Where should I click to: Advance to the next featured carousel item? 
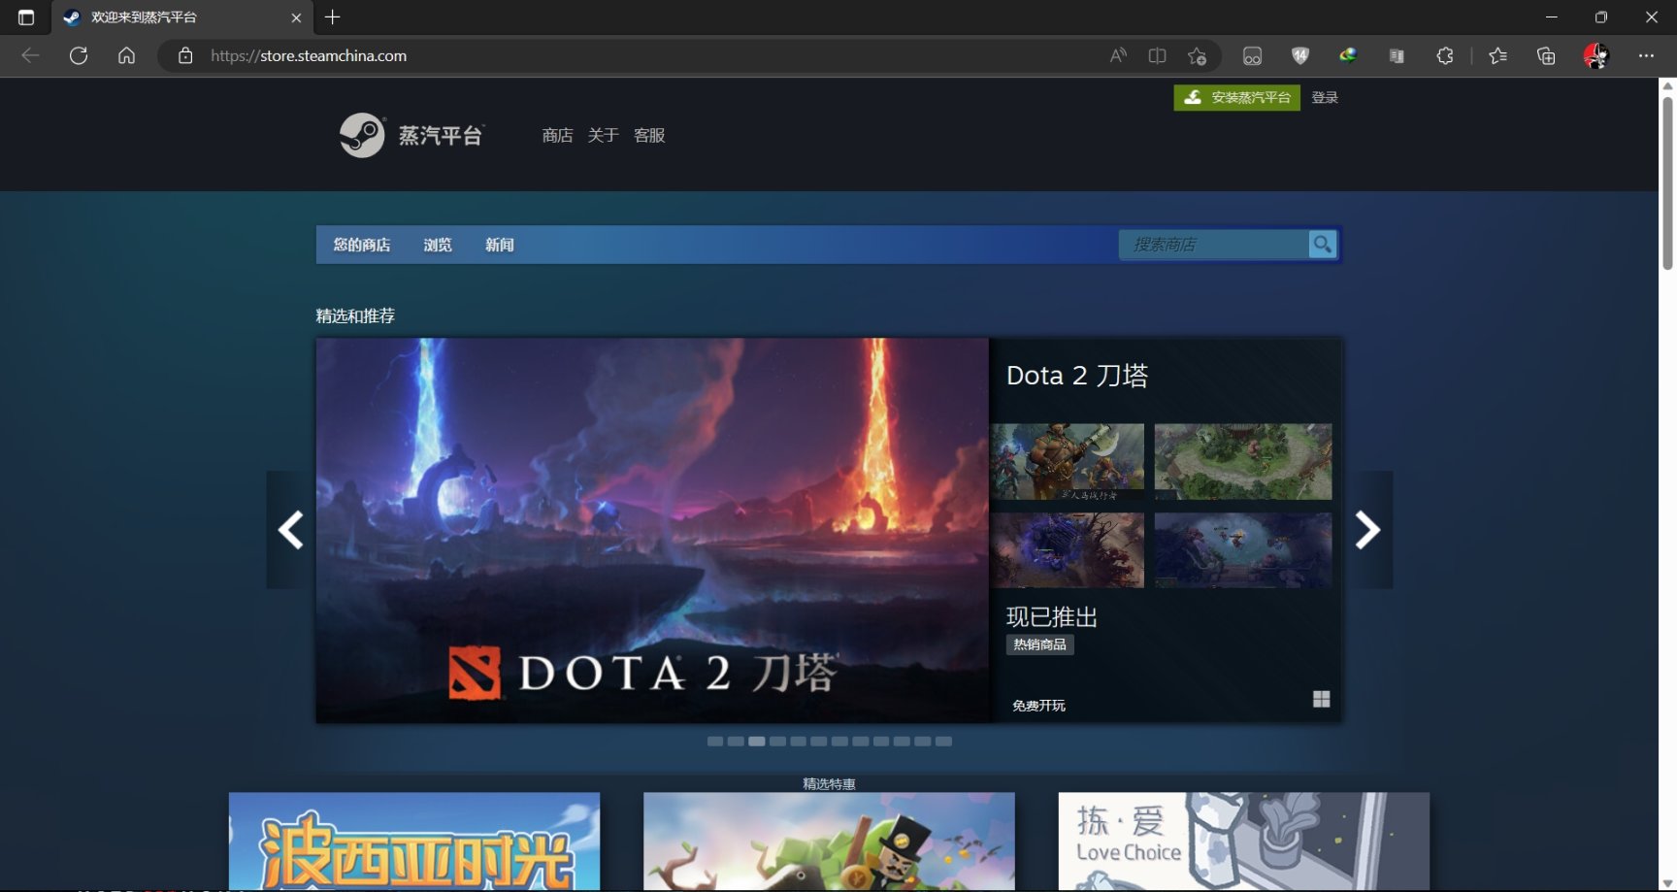tap(1367, 530)
